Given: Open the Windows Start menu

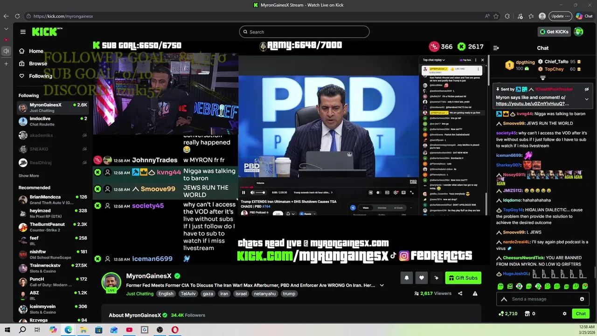Looking at the screenshot, I should click(x=7, y=330).
